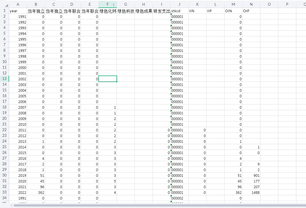Click value 96 in column M
Image resolution: width=306 pixels, height=208 pixels.
[233, 187]
